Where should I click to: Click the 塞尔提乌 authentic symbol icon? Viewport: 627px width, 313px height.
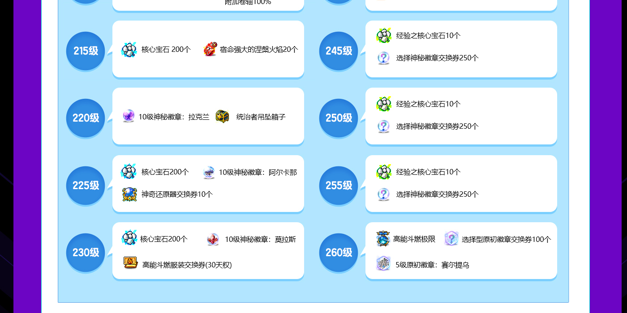pyautogui.click(x=383, y=264)
